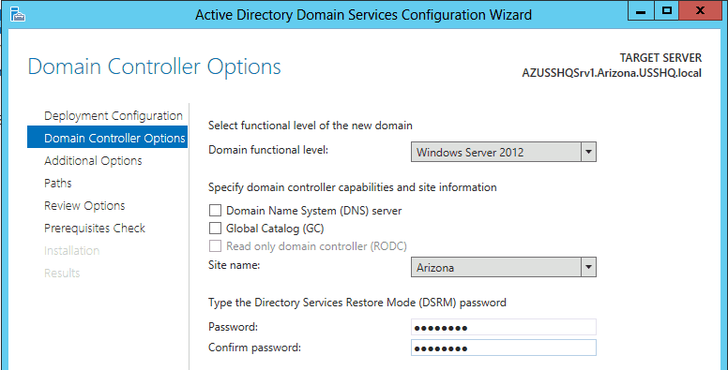Open the Domain functional level dropdown arrow
The image size is (728, 370).
[x=589, y=152]
